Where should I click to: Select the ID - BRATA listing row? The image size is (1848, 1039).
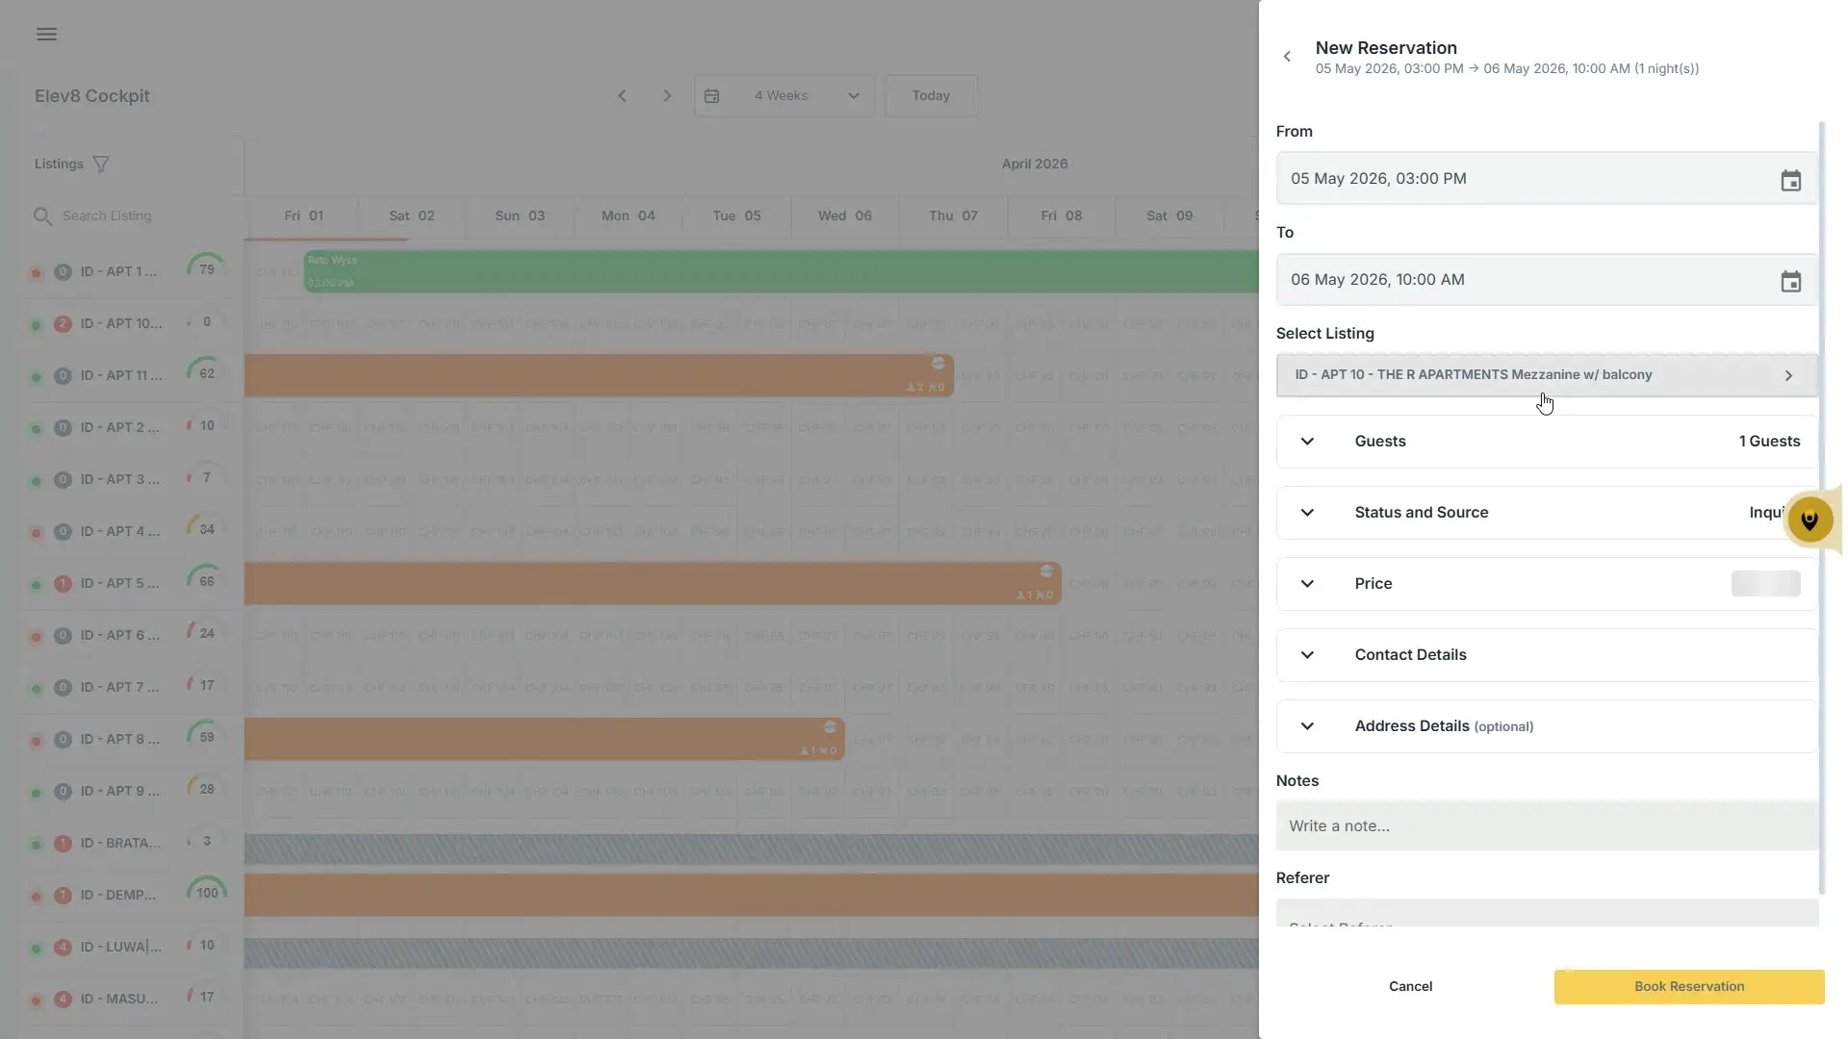[120, 844]
